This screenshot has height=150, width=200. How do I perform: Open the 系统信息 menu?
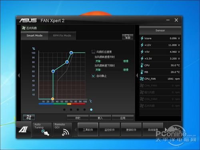tap(153, 130)
